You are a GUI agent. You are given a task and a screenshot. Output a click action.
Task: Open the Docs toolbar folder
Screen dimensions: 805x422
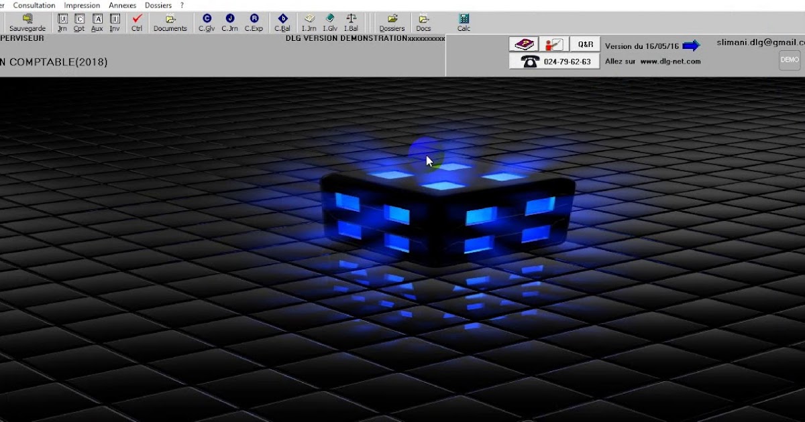tap(423, 23)
